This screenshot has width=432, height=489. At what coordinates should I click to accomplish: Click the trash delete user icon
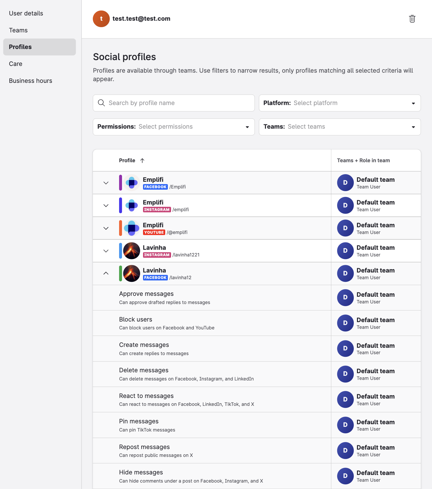tap(412, 19)
